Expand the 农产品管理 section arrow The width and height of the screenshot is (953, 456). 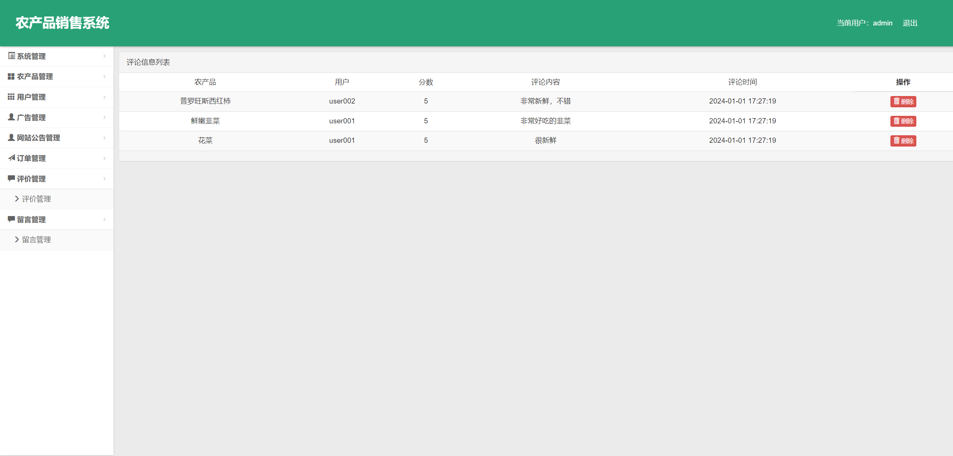point(104,77)
